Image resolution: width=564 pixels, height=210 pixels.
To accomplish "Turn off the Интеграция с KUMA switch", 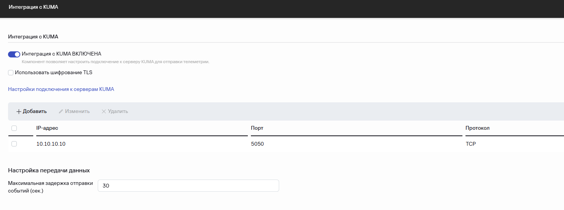I will (x=14, y=54).
